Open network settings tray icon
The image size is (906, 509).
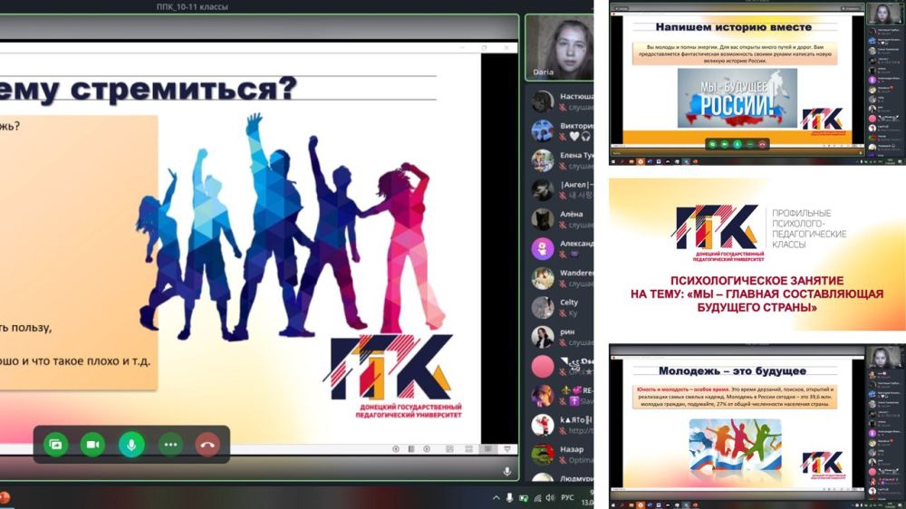pyautogui.click(x=537, y=497)
